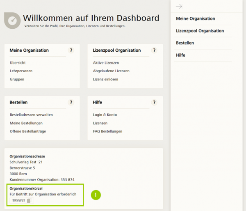Open the Gruppen link
246x211 pixels.
click(17, 79)
